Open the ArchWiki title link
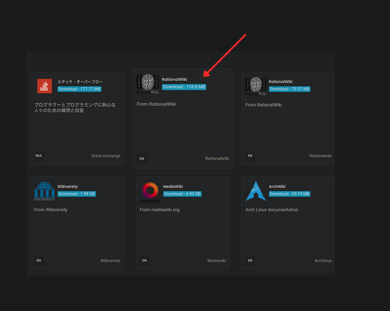 [x=277, y=187]
